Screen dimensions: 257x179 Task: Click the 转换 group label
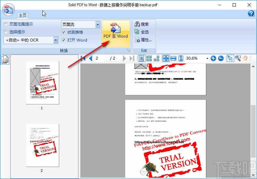pos(64,51)
